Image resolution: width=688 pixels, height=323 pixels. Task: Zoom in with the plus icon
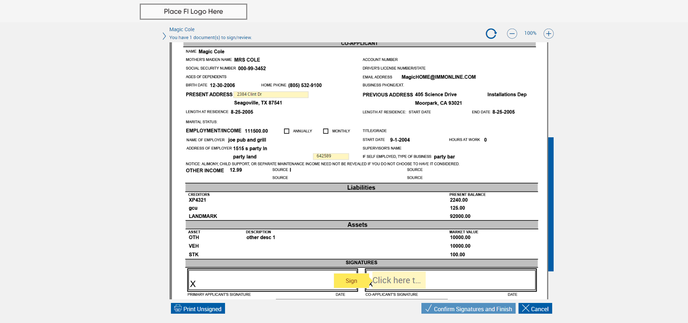click(x=548, y=34)
